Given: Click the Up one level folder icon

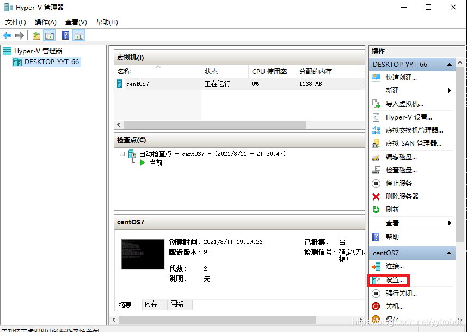Looking at the screenshot, I should click(x=36, y=36).
